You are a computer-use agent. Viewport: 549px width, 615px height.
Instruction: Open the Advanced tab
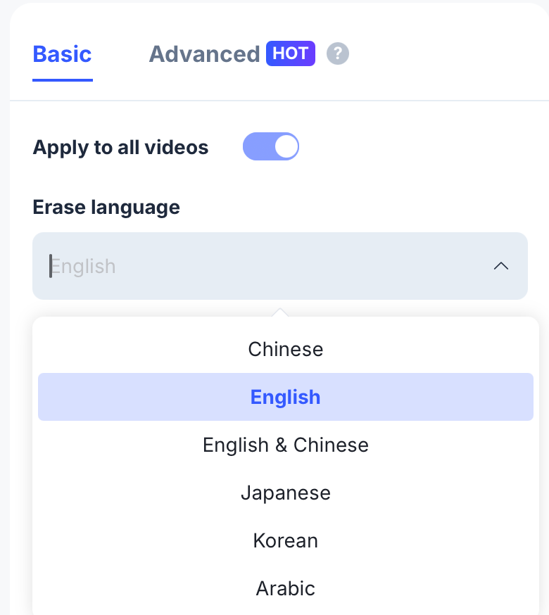point(204,54)
